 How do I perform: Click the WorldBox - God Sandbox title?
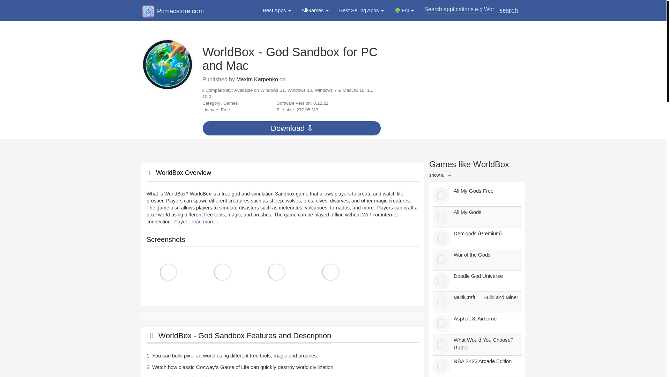290,59
